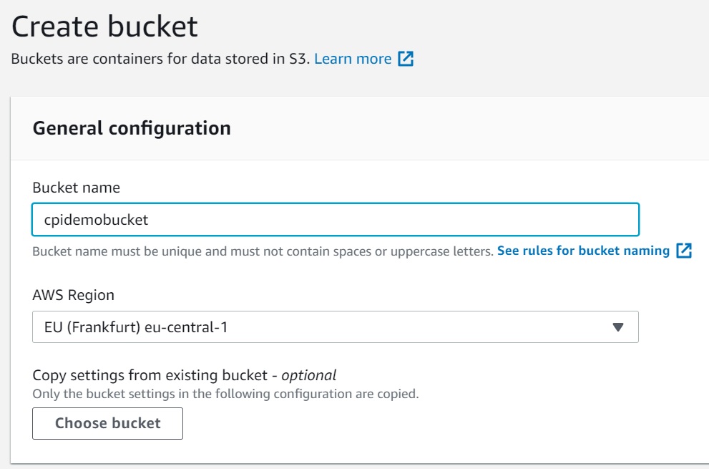This screenshot has width=709, height=469.
Task: Click the Copy settings from existing bucket label
Action: click(150, 375)
